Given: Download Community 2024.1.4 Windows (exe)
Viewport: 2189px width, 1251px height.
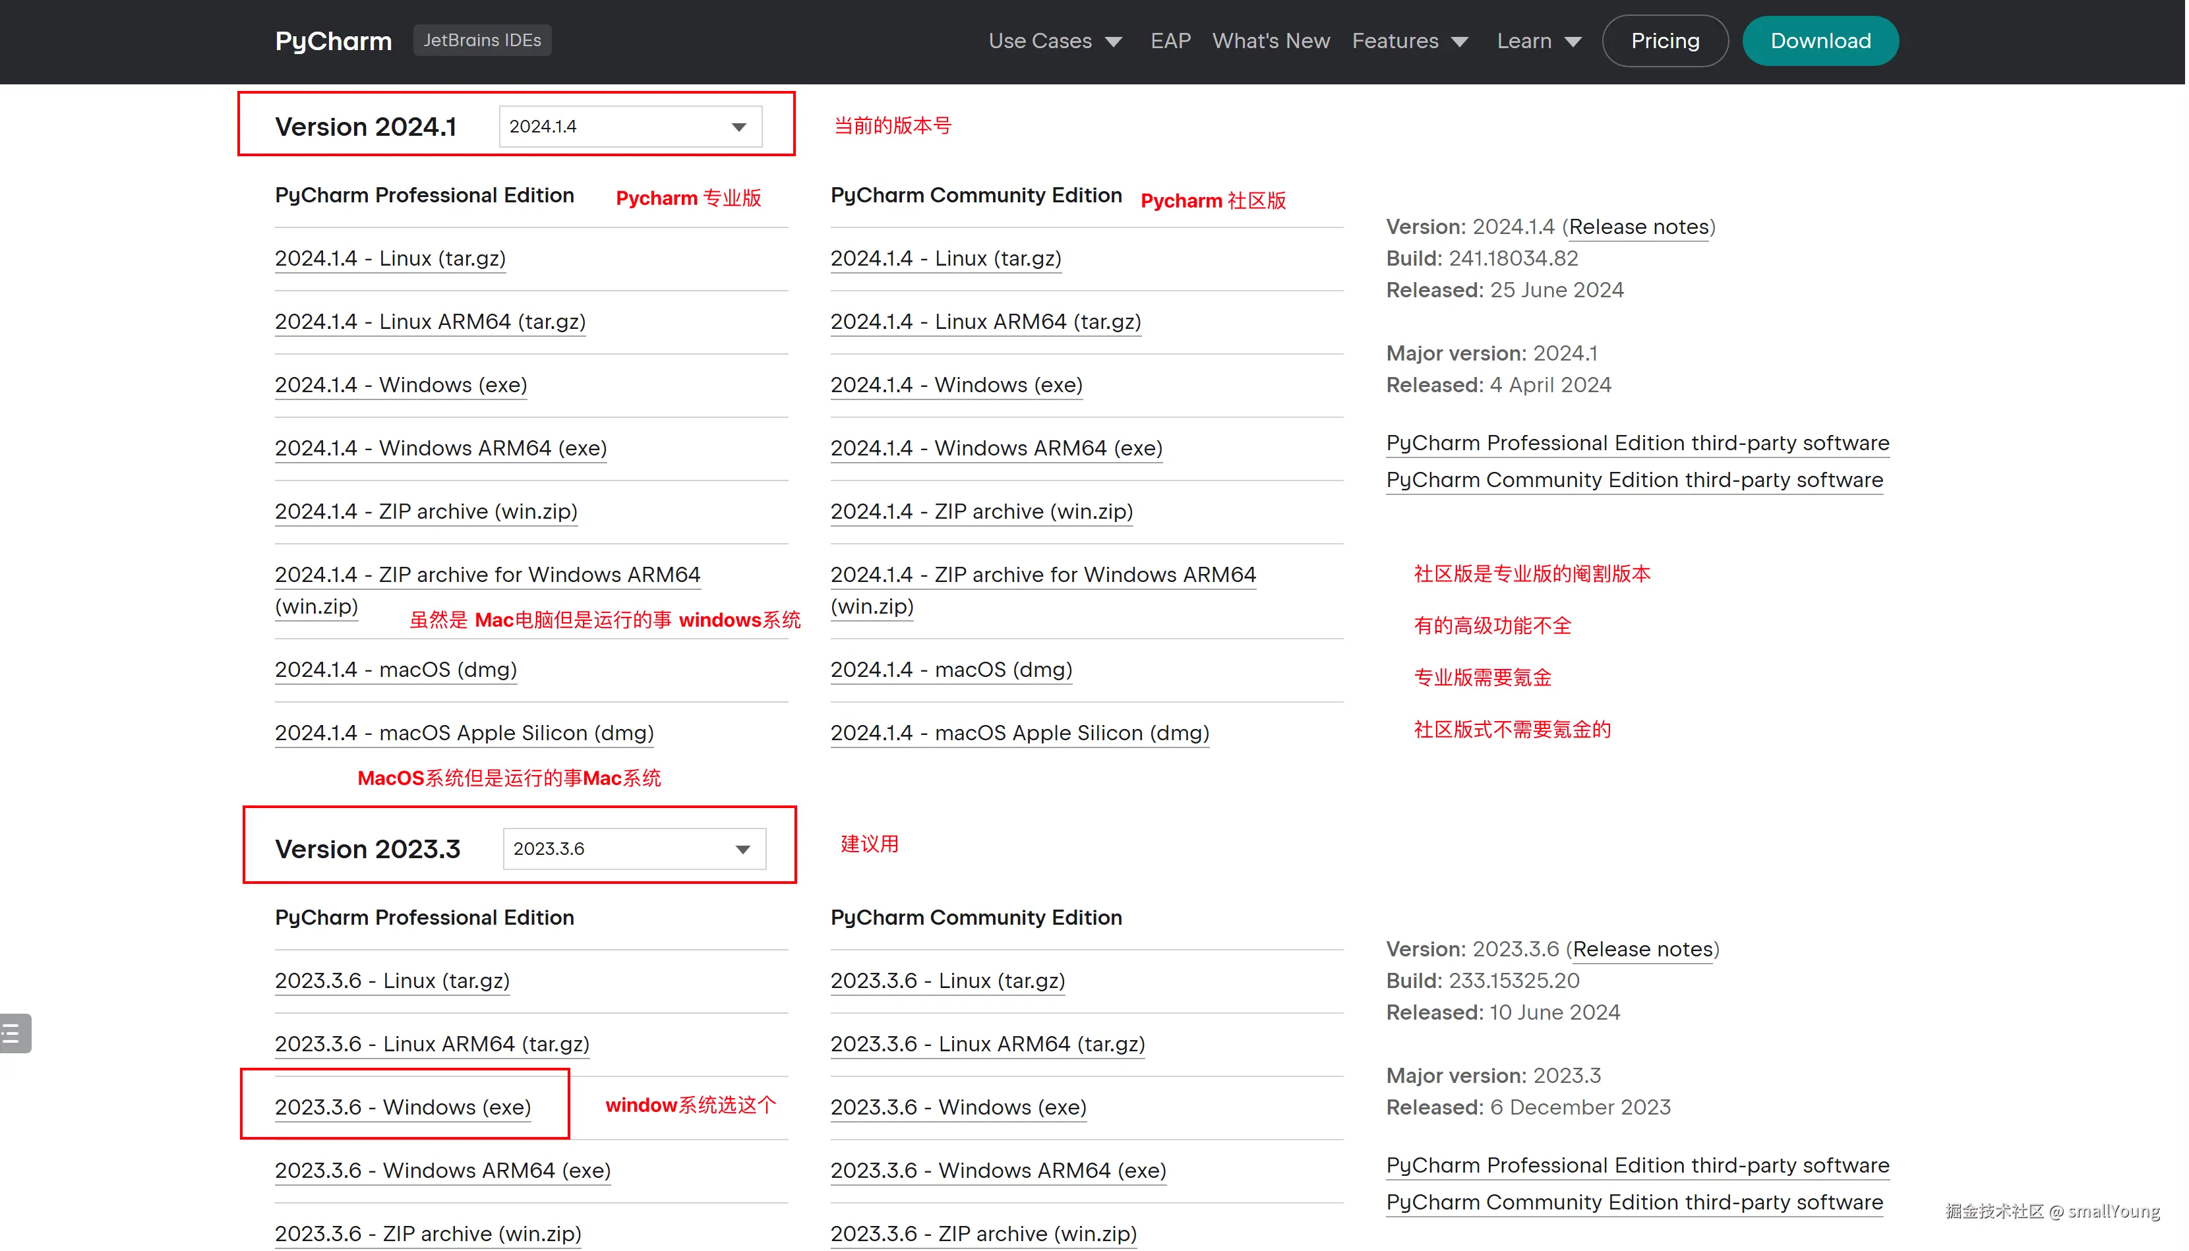Looking at the screenshot, I should [x=955, y=385].
